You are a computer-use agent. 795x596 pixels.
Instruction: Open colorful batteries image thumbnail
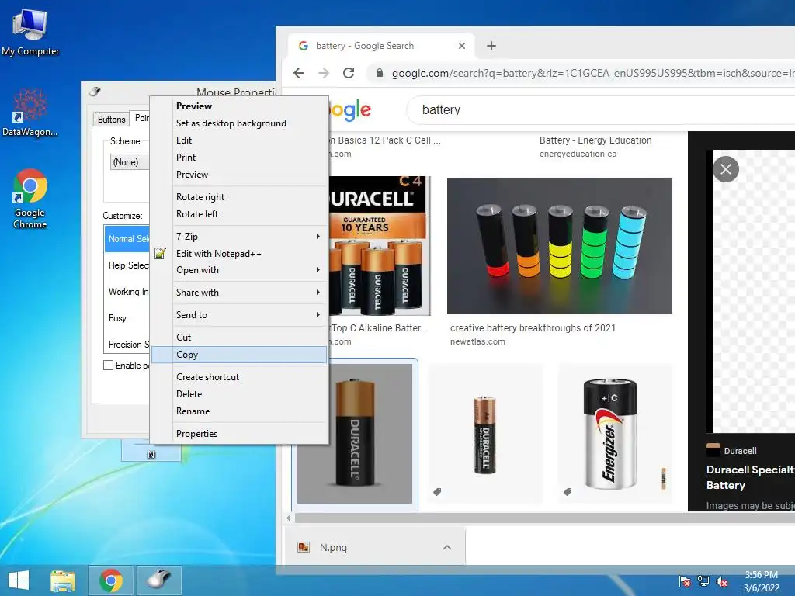[560, 246]
